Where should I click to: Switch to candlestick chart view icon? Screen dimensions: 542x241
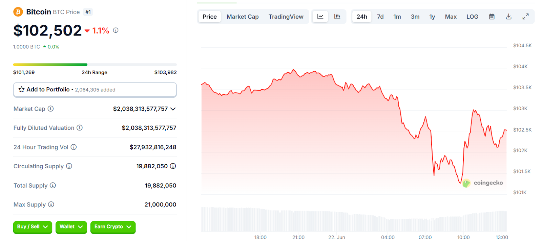click(337, 17)
